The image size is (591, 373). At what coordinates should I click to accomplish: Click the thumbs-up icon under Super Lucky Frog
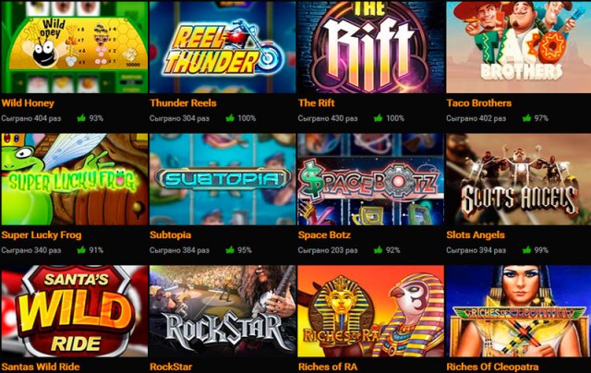(x=81, y=250)
